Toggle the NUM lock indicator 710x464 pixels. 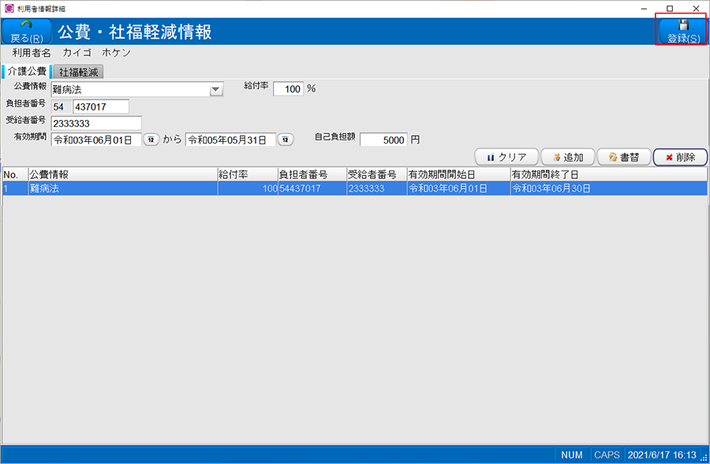click(570, 455)
